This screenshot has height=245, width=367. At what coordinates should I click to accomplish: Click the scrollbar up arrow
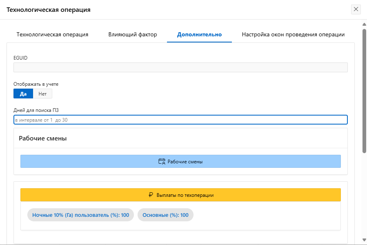tap(364, 24)
